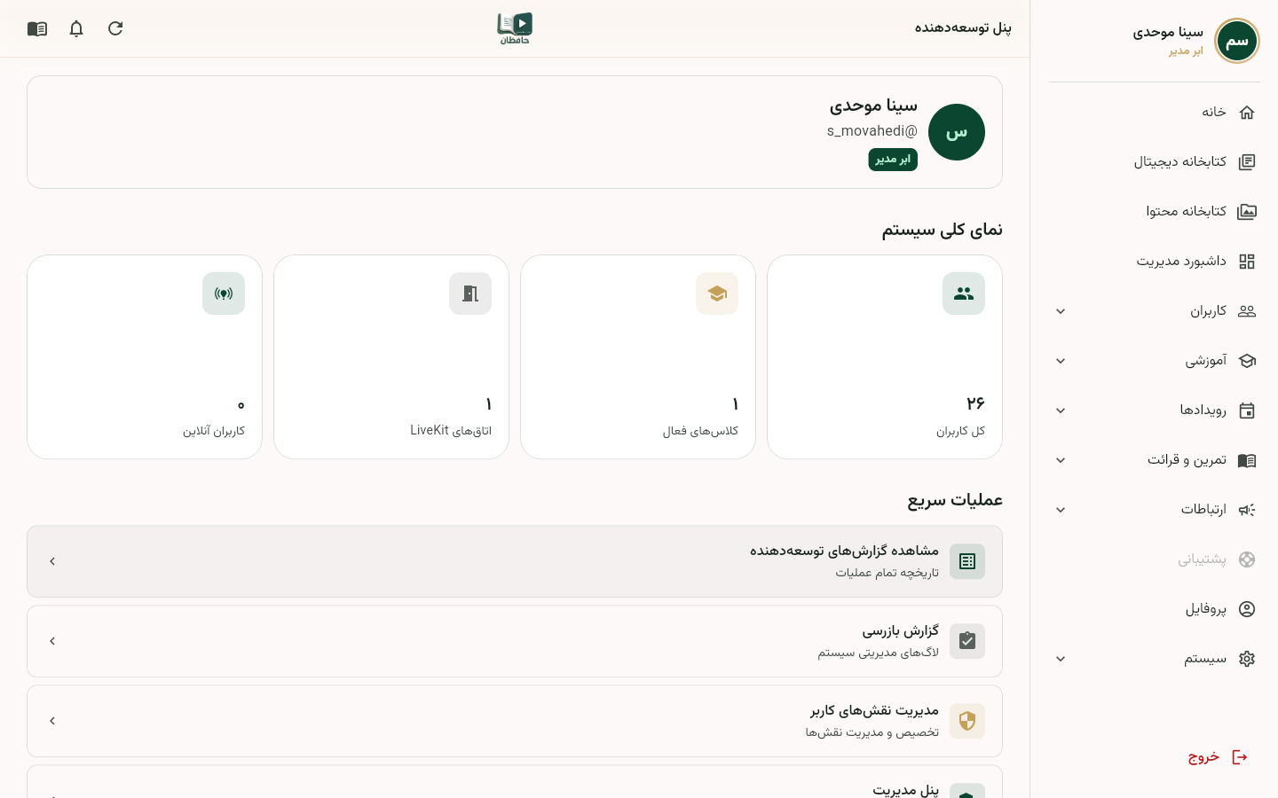Click the ابر مدیر badge in profile card
This screenshot has width=1278, height=798.
[893, 160]
